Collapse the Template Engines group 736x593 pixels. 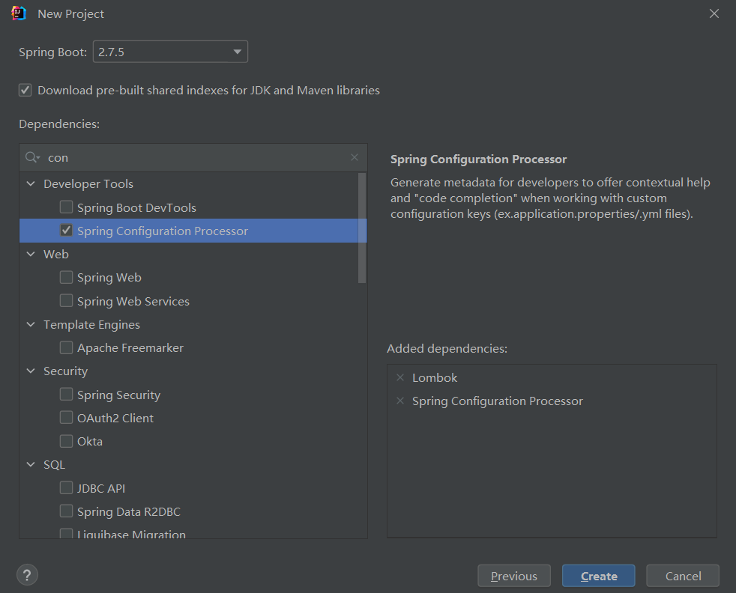point(31,324)
